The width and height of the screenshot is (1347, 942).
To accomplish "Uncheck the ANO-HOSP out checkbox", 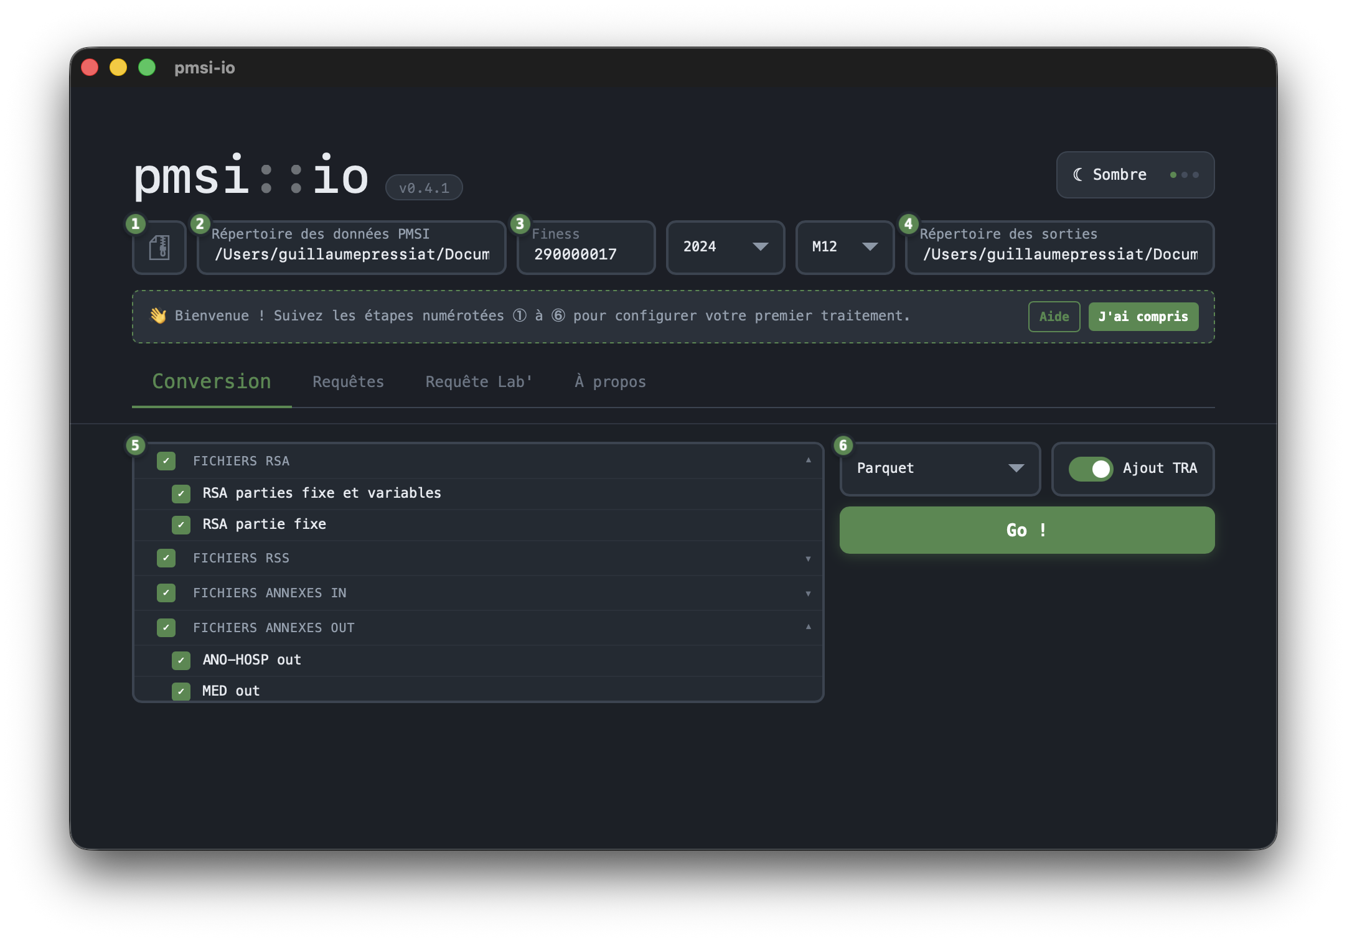I will click(x=181, y=660).
